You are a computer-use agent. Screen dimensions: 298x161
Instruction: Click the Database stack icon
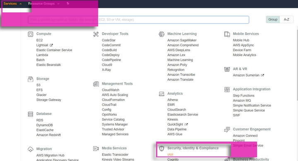(30, 114)
